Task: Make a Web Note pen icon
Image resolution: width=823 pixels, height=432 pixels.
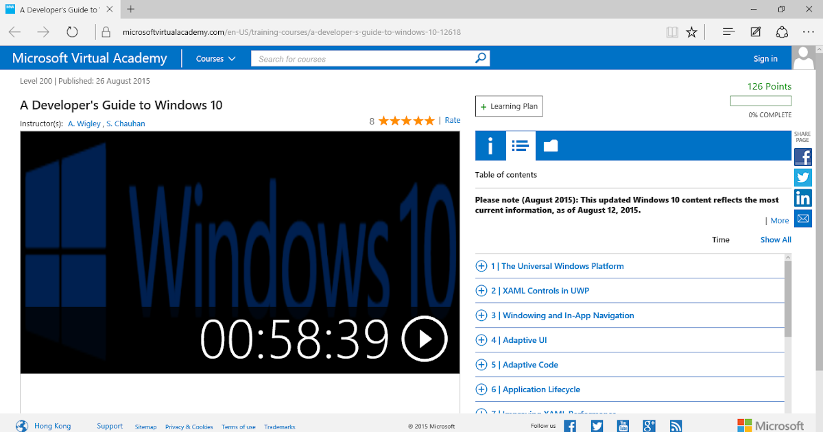Action: tap(756, 32)
